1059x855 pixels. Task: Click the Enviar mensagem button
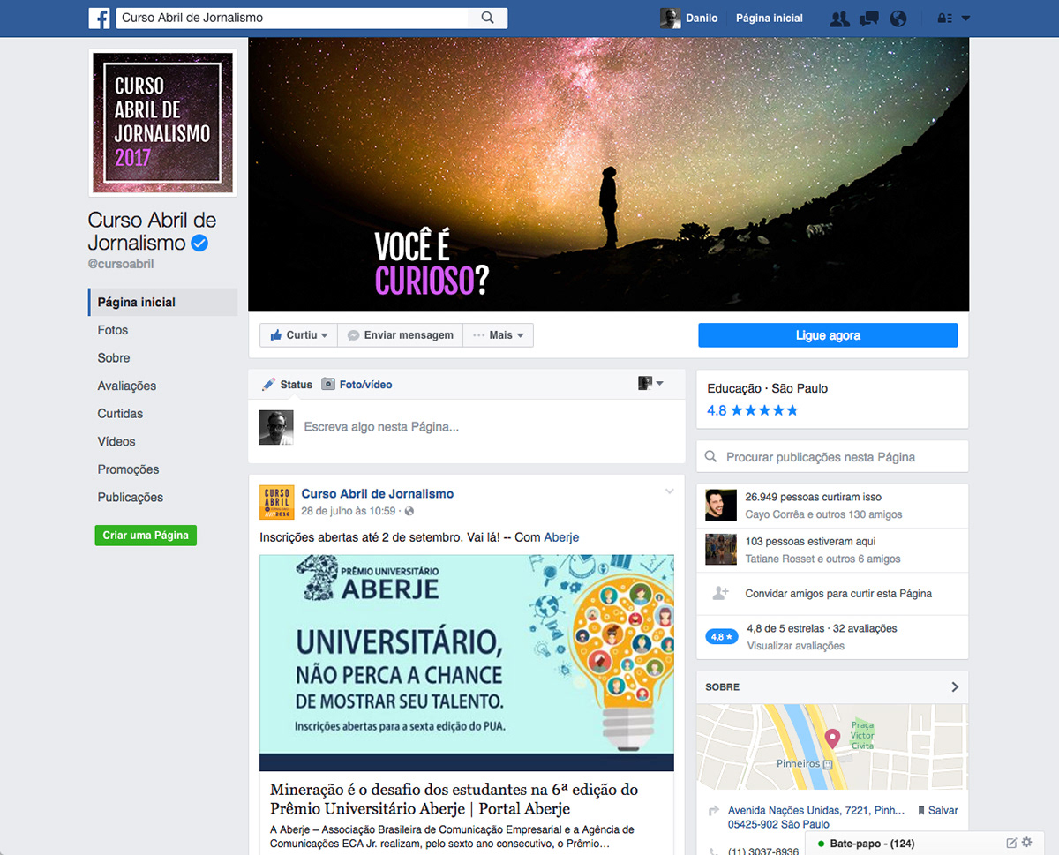tap(400, 335)
